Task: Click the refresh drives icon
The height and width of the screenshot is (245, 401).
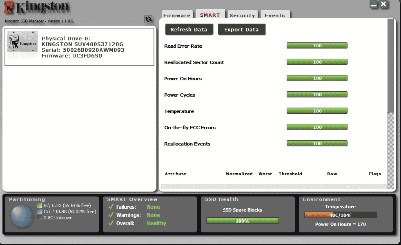Action: (x=148, y=19)
